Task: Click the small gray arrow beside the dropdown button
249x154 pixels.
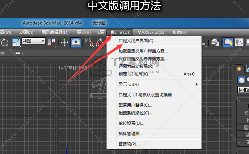Action: pyautogui.click(x=23, y=53)
